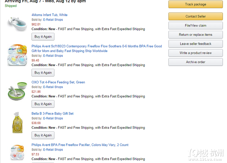Archive this order

click(x=196, y=62)
